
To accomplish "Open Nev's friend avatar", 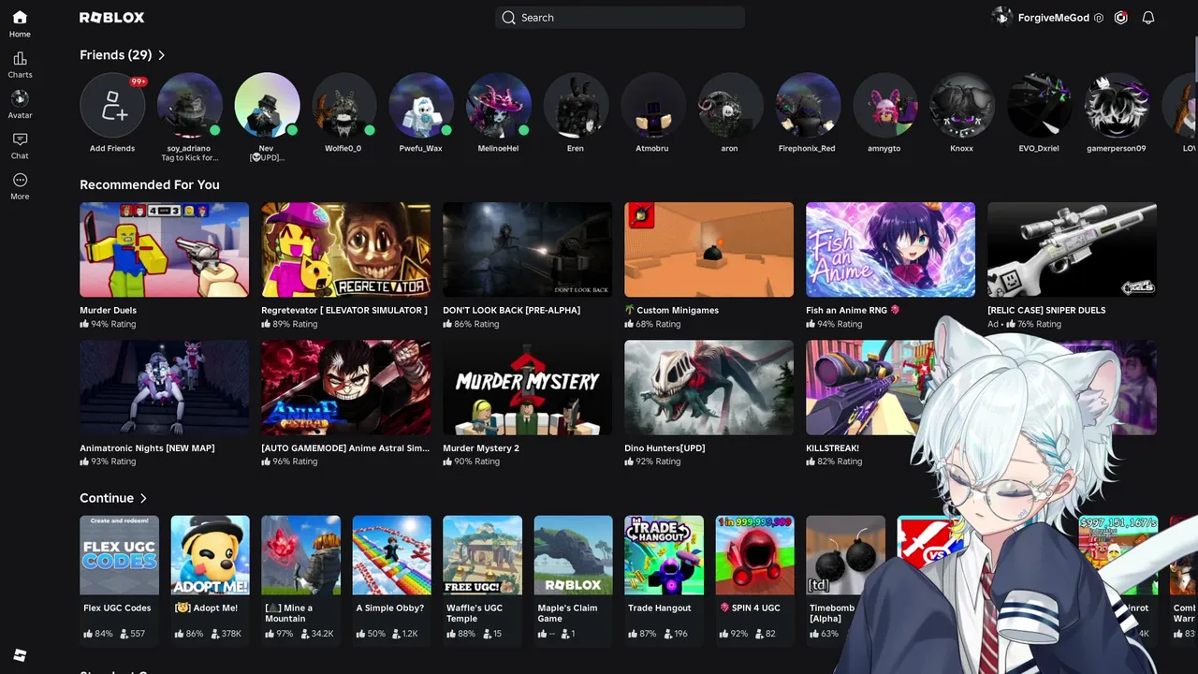I will pos(267,106).
